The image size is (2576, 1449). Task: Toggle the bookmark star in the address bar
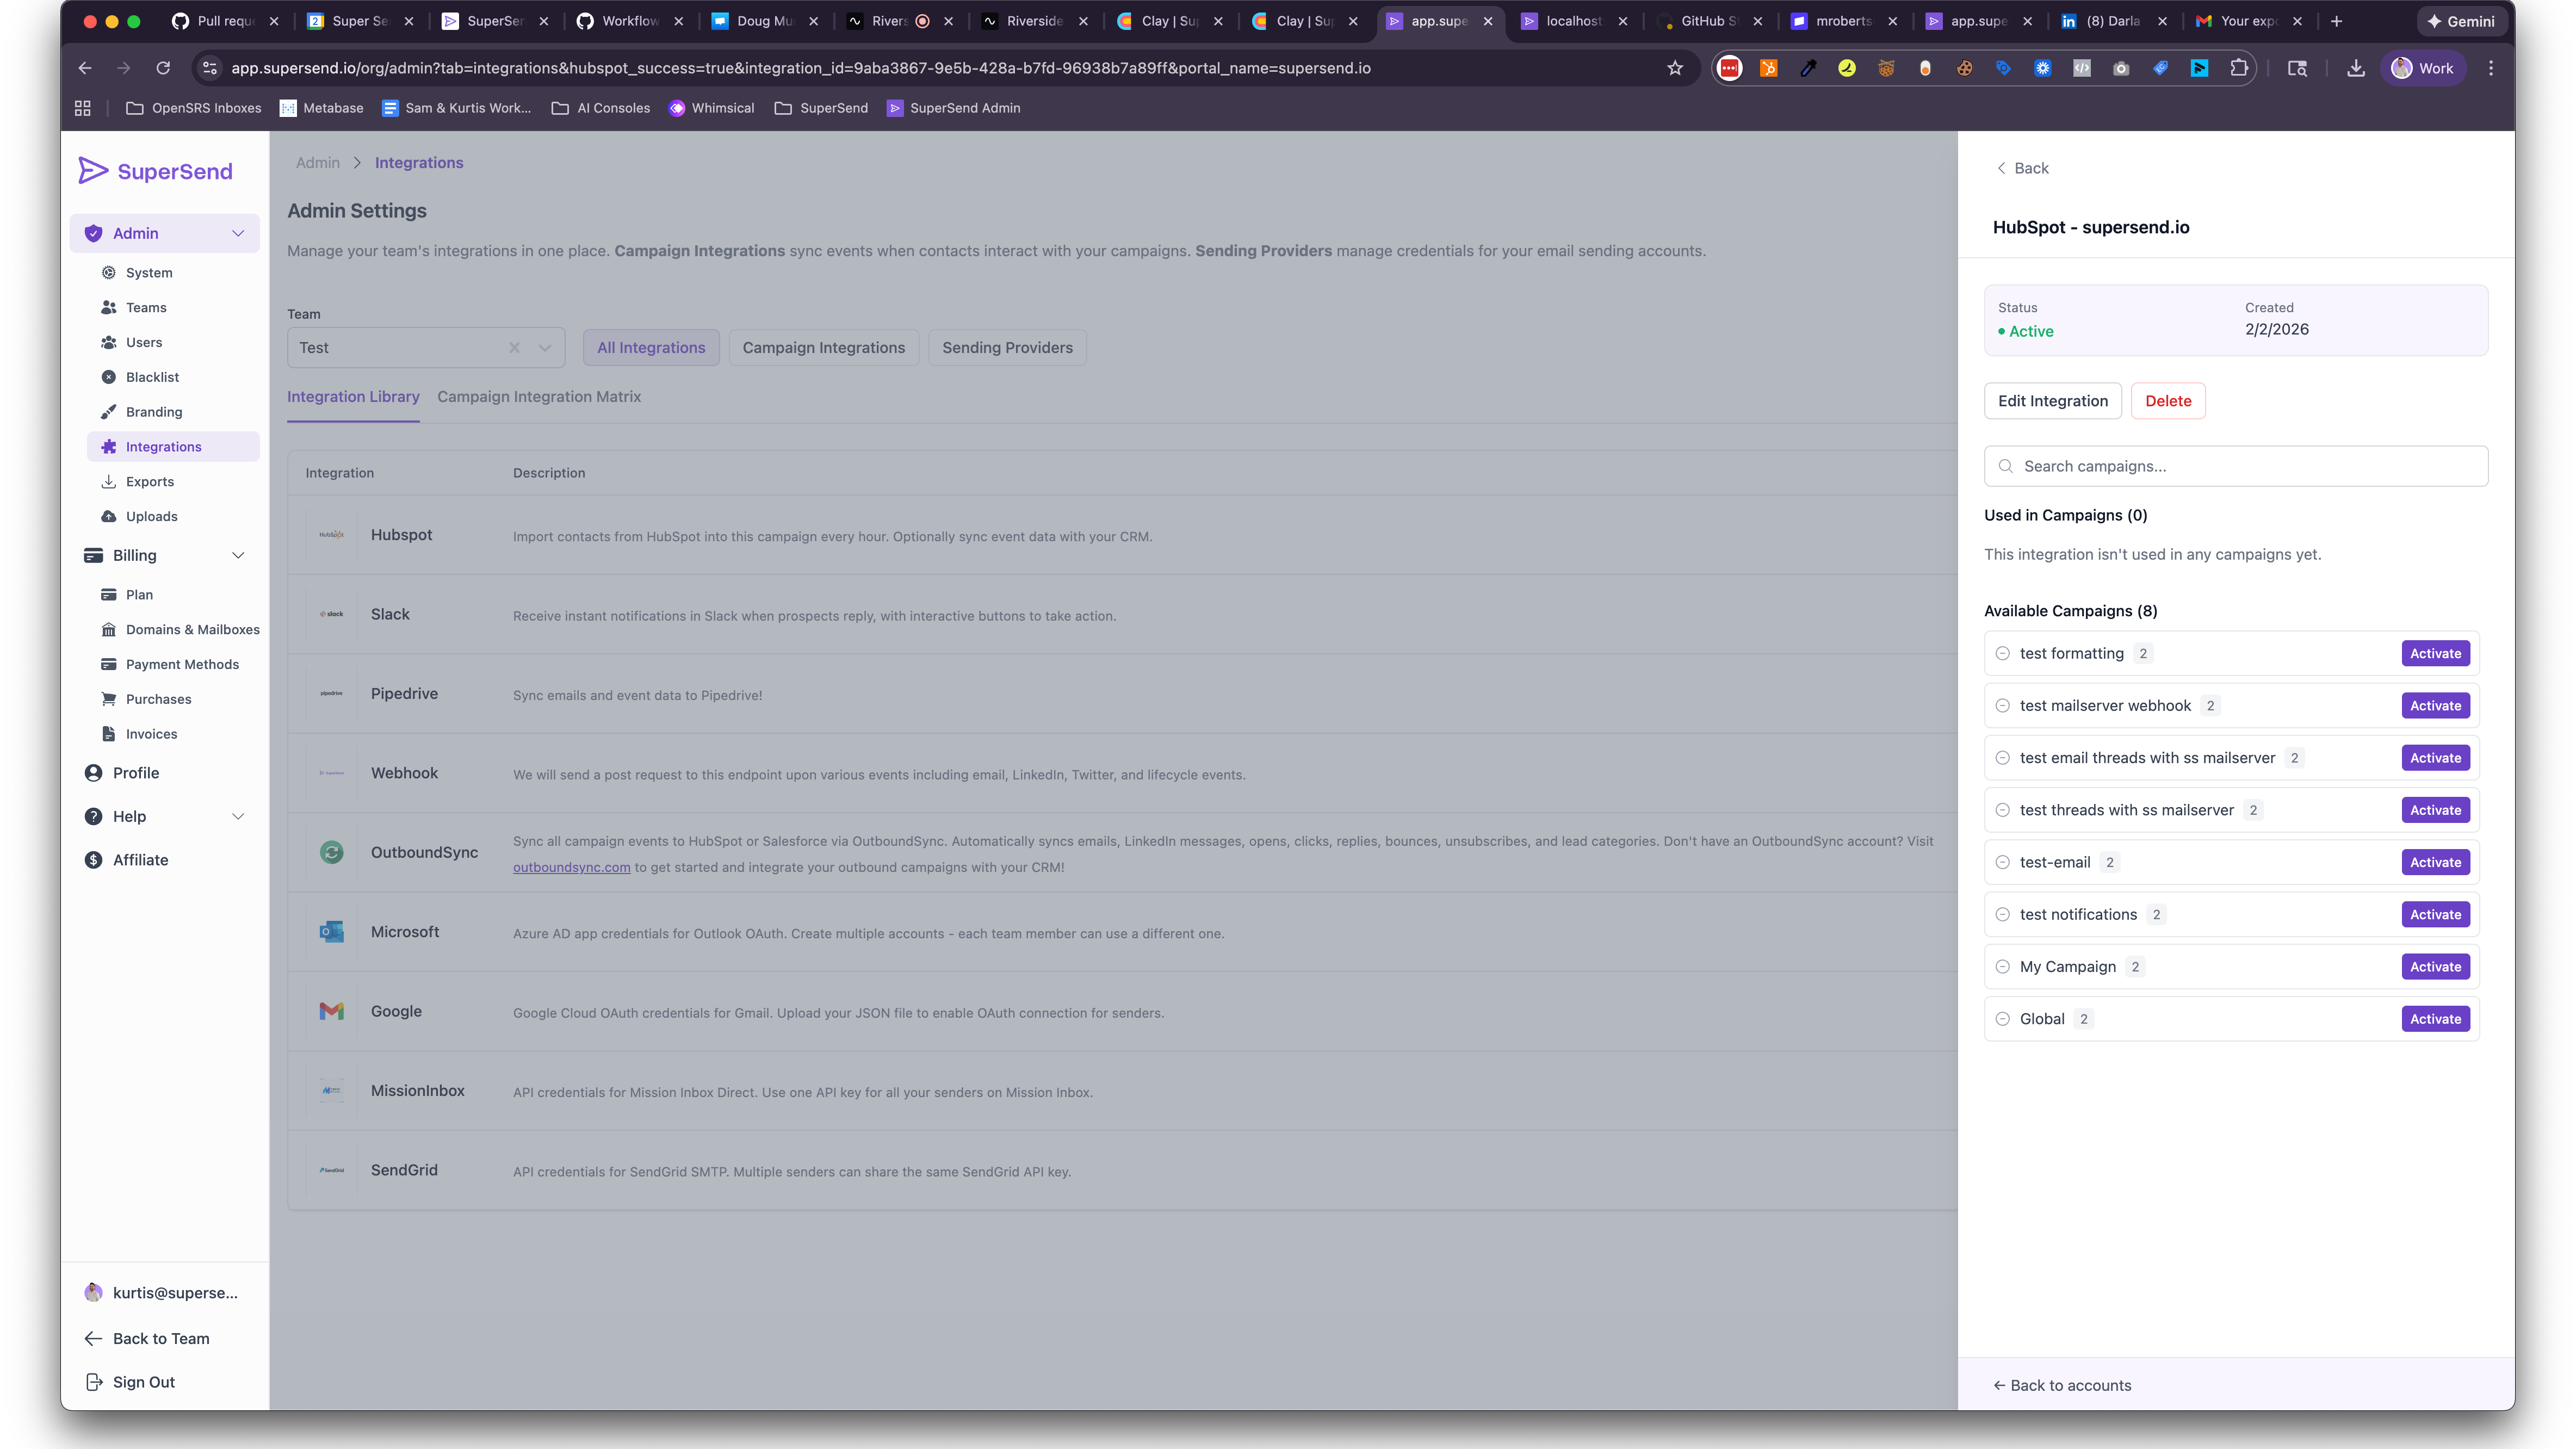(x=1675, y=68)
